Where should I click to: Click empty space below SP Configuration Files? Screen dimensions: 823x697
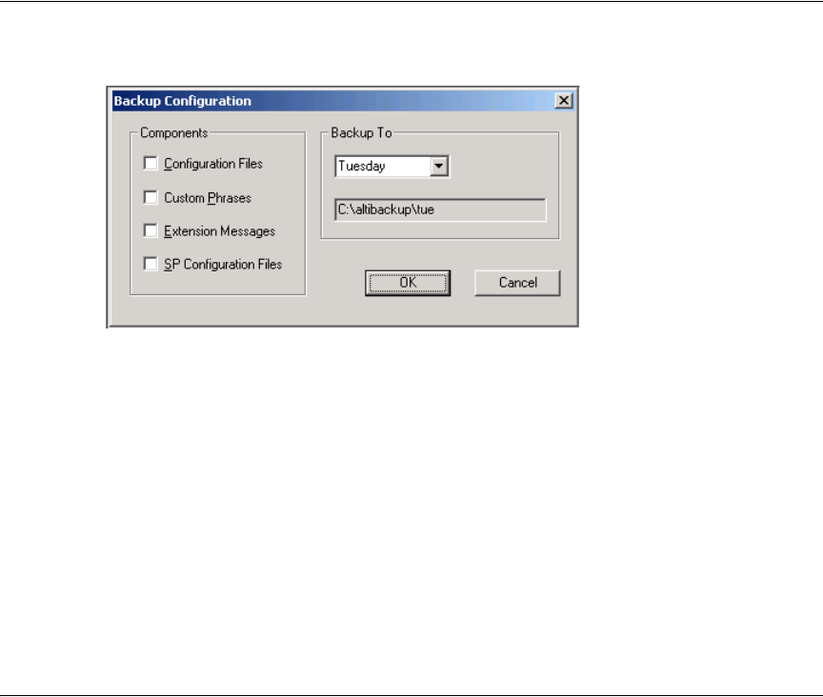(218, 284)
